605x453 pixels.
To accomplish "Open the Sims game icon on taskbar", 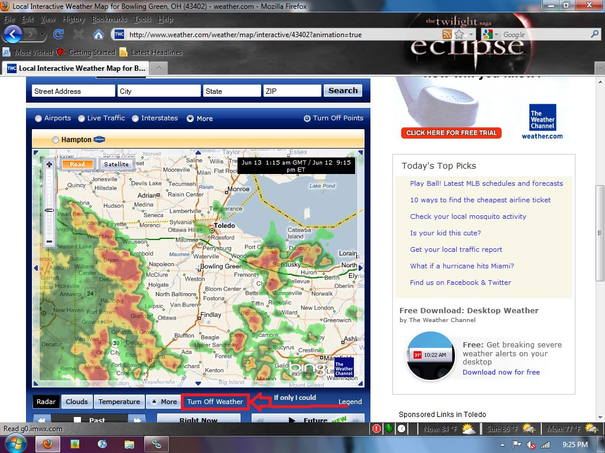I will click(74, 445).
